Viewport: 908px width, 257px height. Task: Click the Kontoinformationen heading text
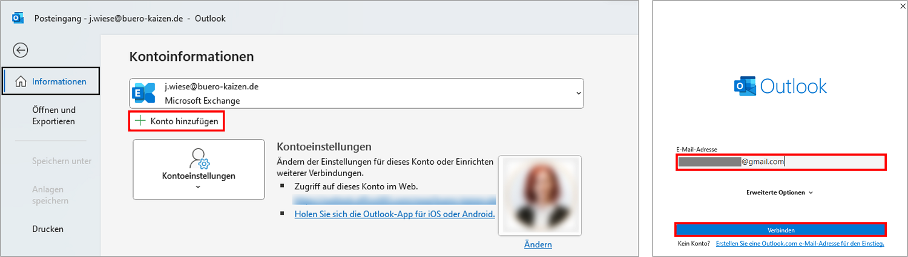tap(191, 57)
